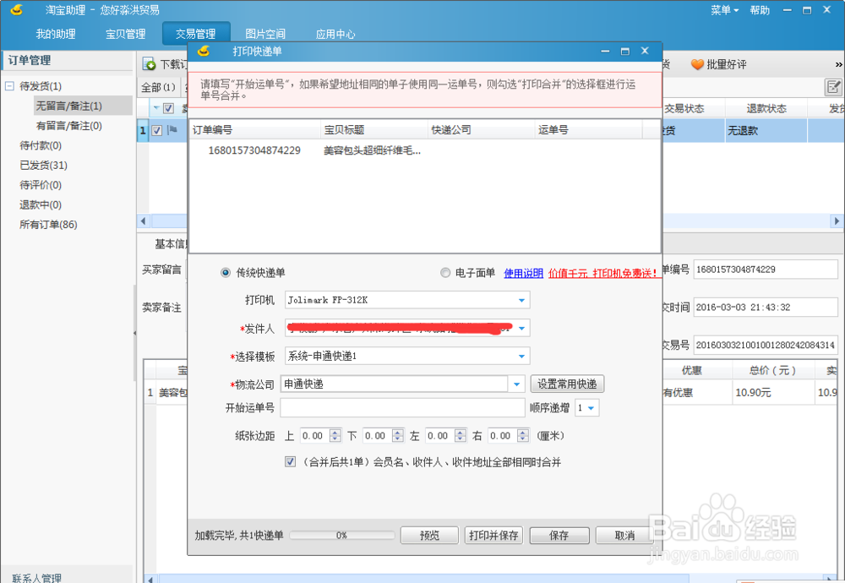Click the order list scrollbar left arrow
The height and width of the screenshot is (583, 845).
coord(143,221)
